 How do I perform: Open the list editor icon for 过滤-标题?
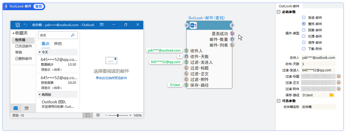tap(339, 76)
